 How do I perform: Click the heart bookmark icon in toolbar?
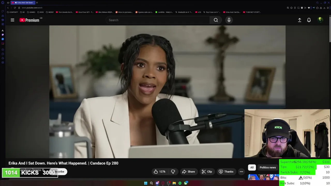309,8
